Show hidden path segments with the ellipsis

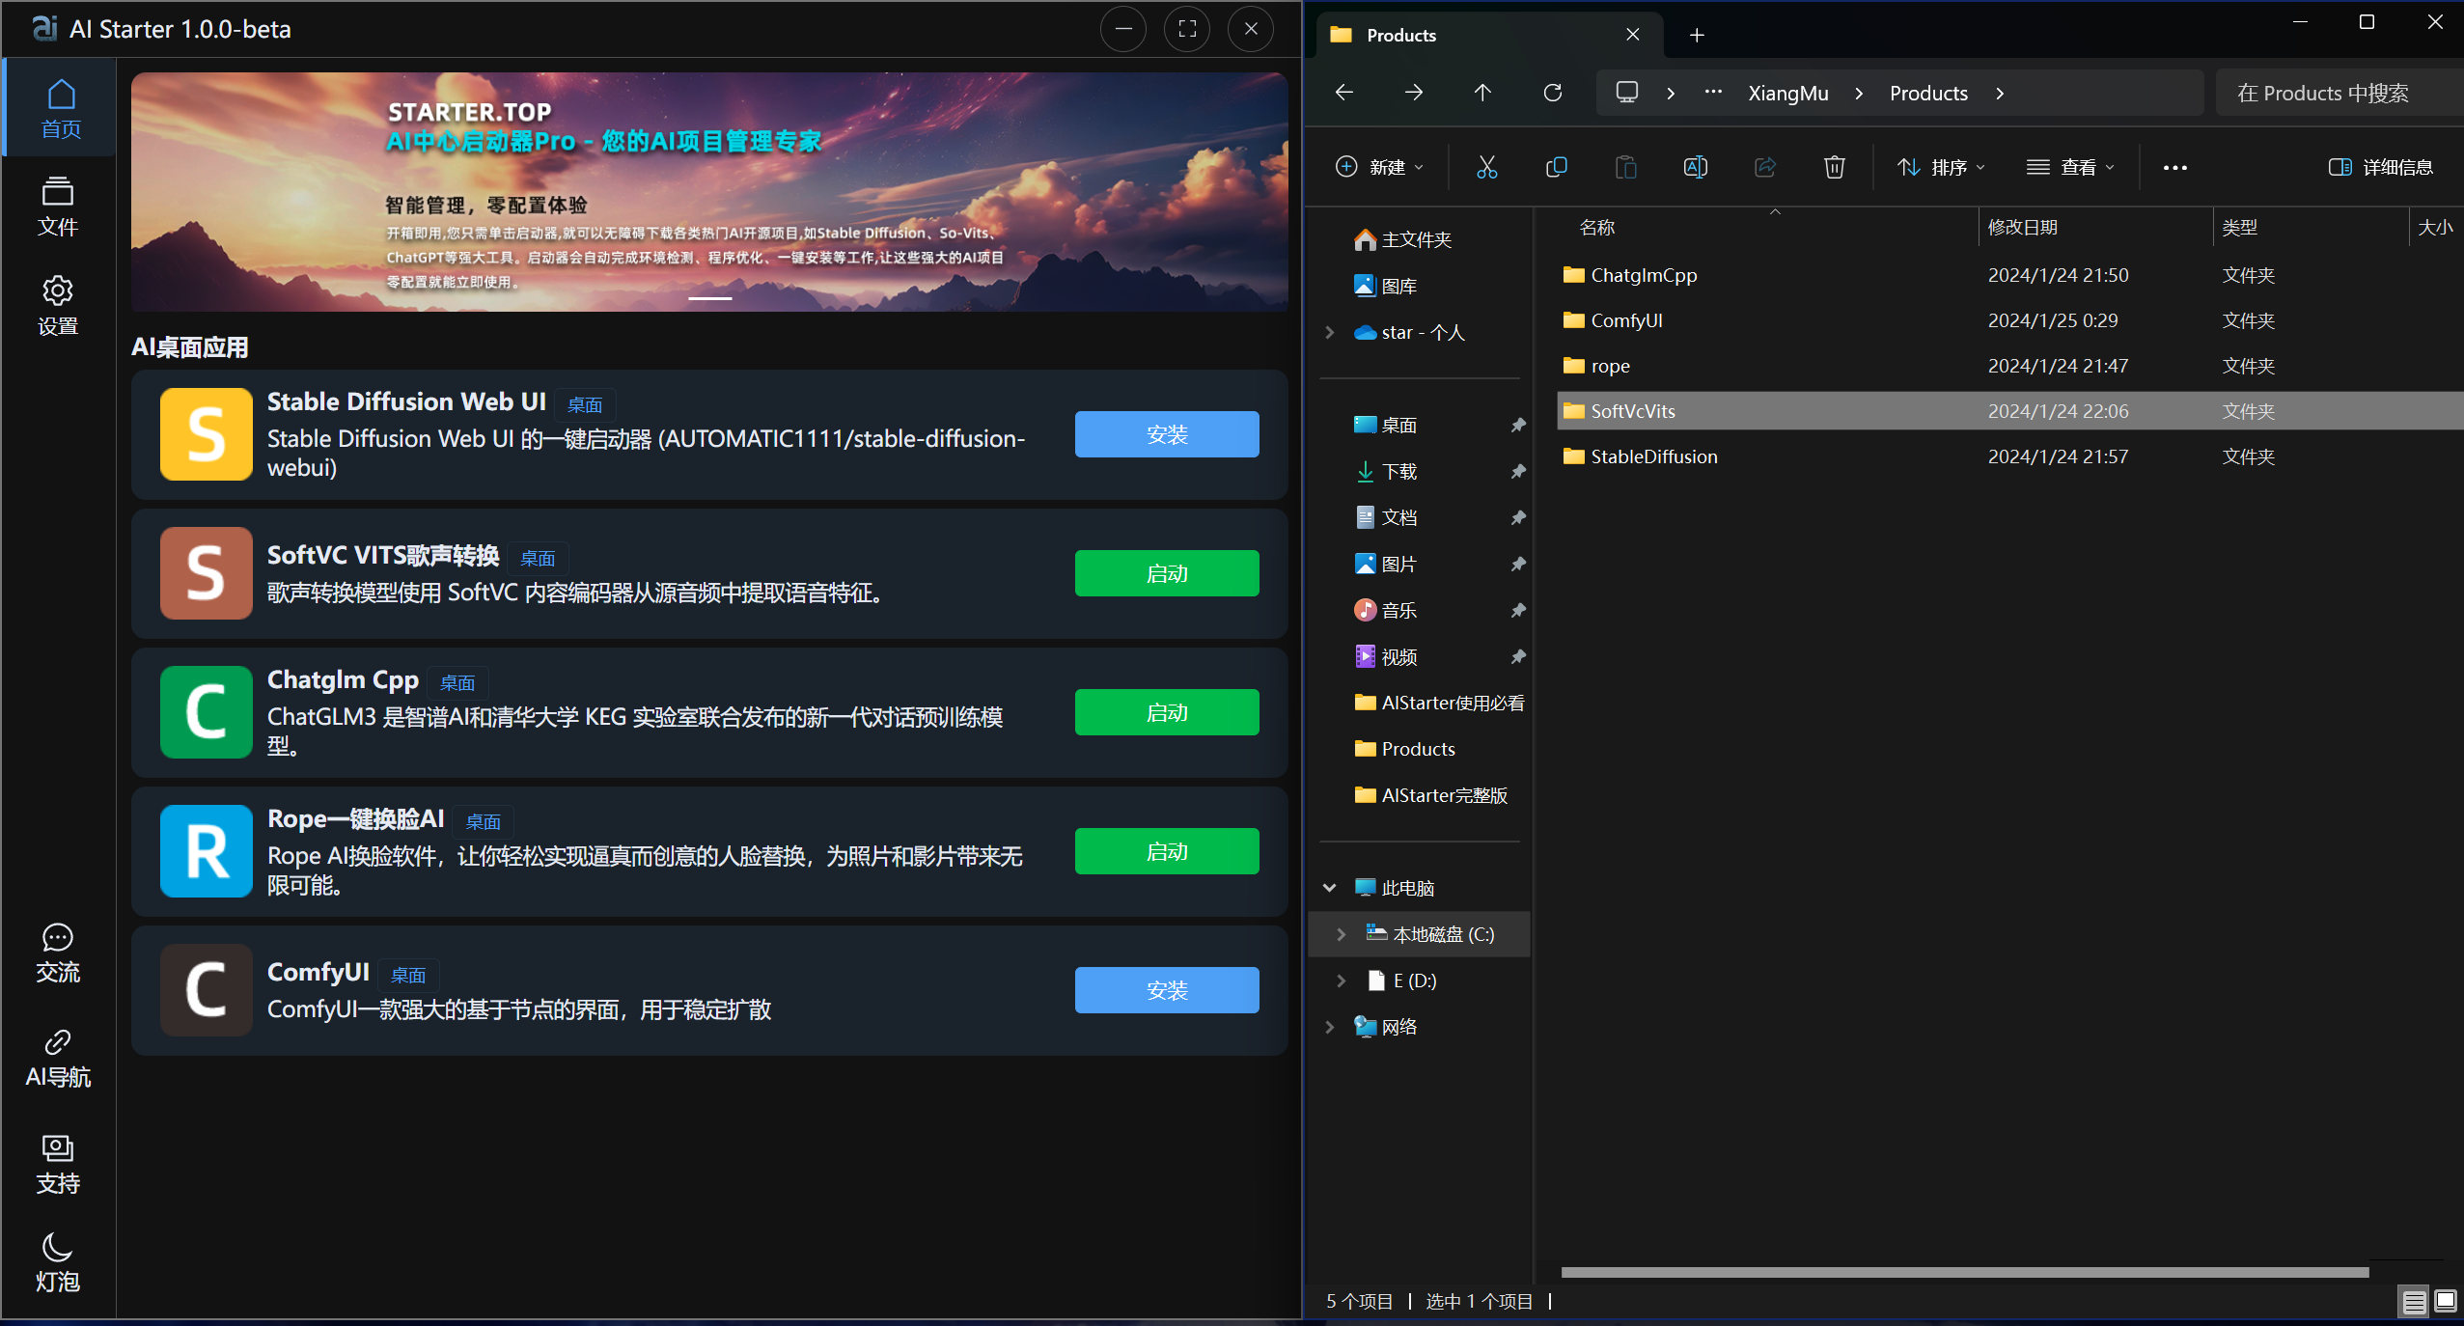pyautogui.click(x=1713, y=93)
